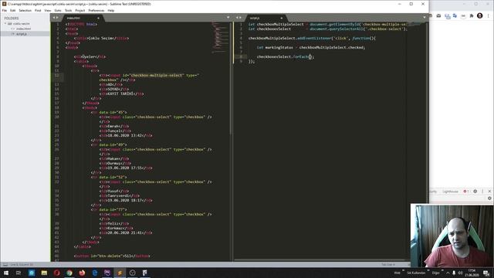Click the mail extension icon in Chrome
494x278 pixels.
point(438,15)
